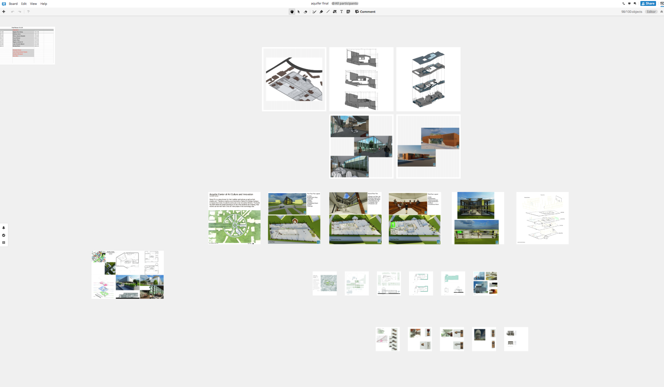Select the shapes tool
The image size is (664, 387).
click(335, 11)
